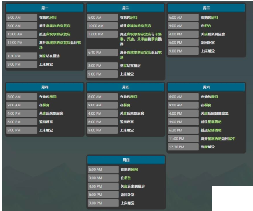The height and width of the screenshot is (211, 253).
Task: Click the 周五 schedule header
Action: pos(125,87)
